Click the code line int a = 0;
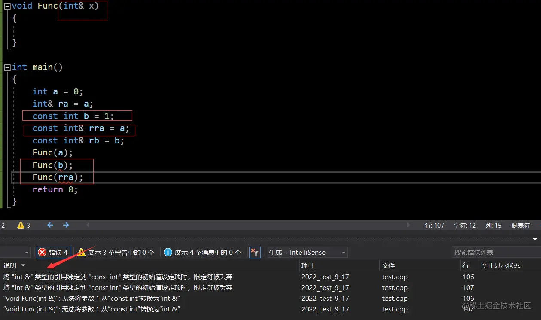 pos(58,91)
